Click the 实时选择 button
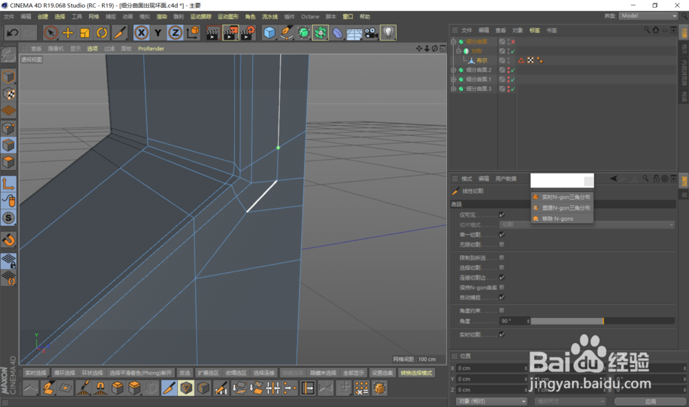The width and height of the screenshot is (689, 407). coord(36,373)
